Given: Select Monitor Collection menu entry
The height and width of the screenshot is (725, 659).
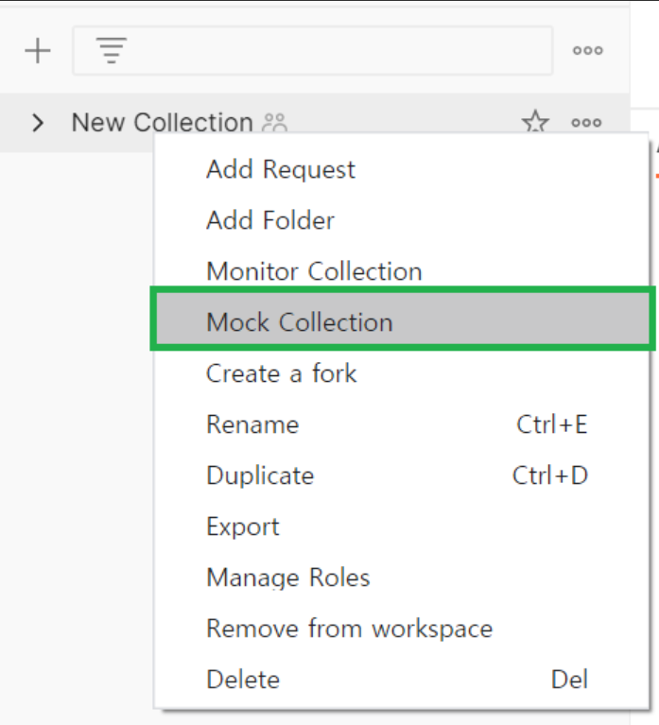Looking at the screenshot, I should coord(402,271).
